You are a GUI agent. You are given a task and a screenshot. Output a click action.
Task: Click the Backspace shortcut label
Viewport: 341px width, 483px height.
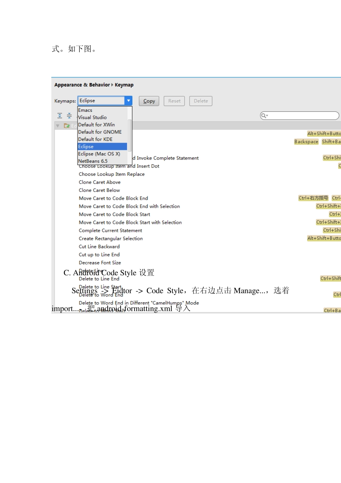[x=306, y=142]
